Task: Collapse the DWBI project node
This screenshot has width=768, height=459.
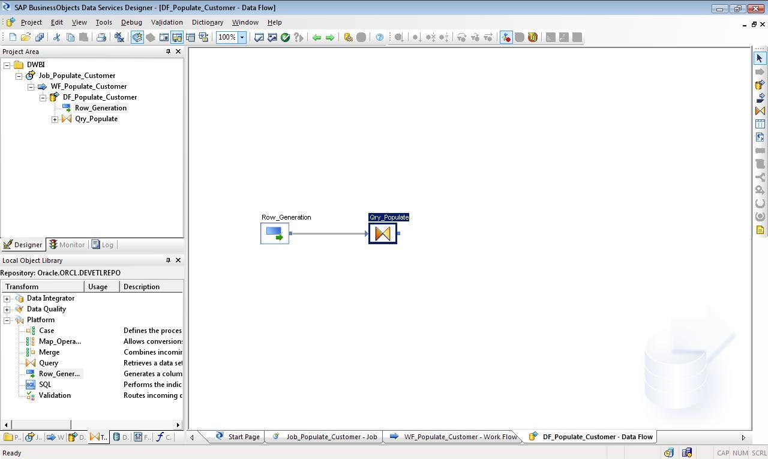Action: pos(7,65)
